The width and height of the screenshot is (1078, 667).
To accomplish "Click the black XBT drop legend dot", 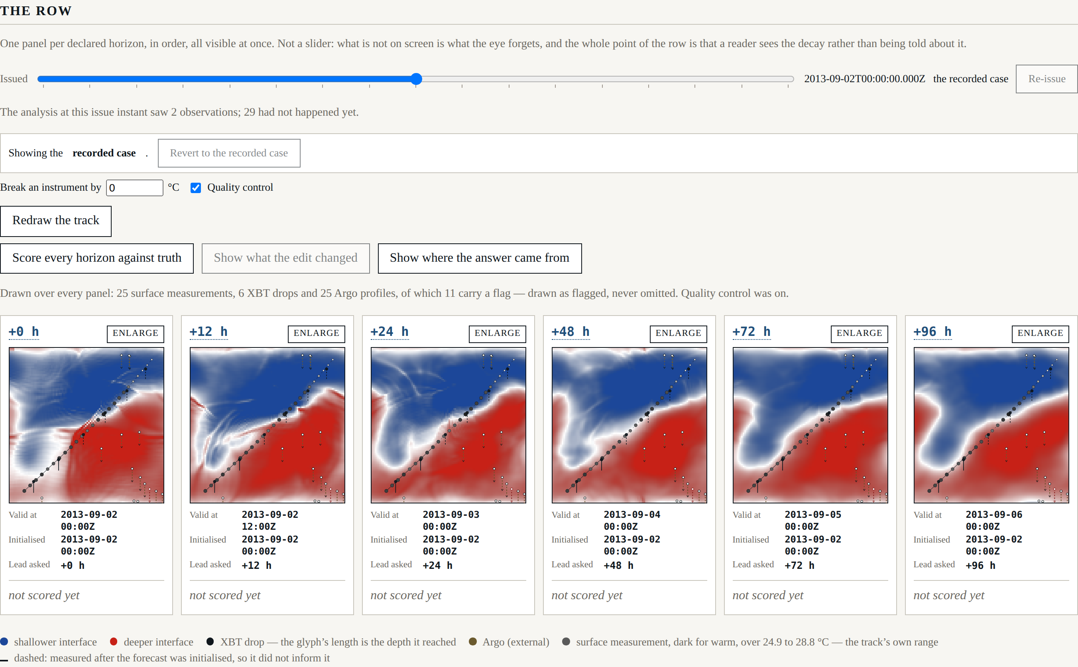I will 210,642.
